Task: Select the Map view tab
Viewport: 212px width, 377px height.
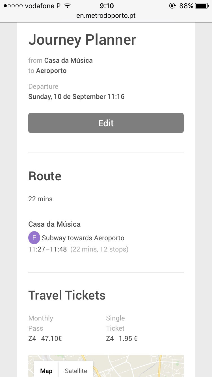Action: click(46, 371)
